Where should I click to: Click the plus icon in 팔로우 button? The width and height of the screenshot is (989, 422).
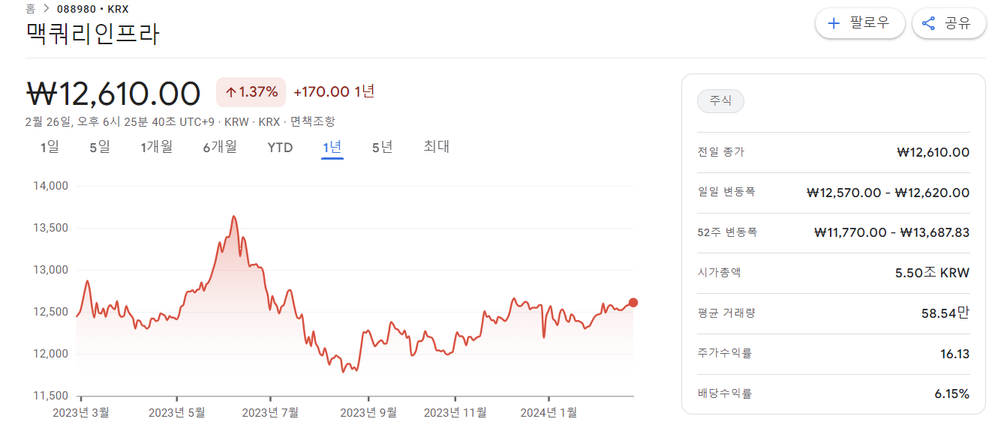tap(833, 23)
